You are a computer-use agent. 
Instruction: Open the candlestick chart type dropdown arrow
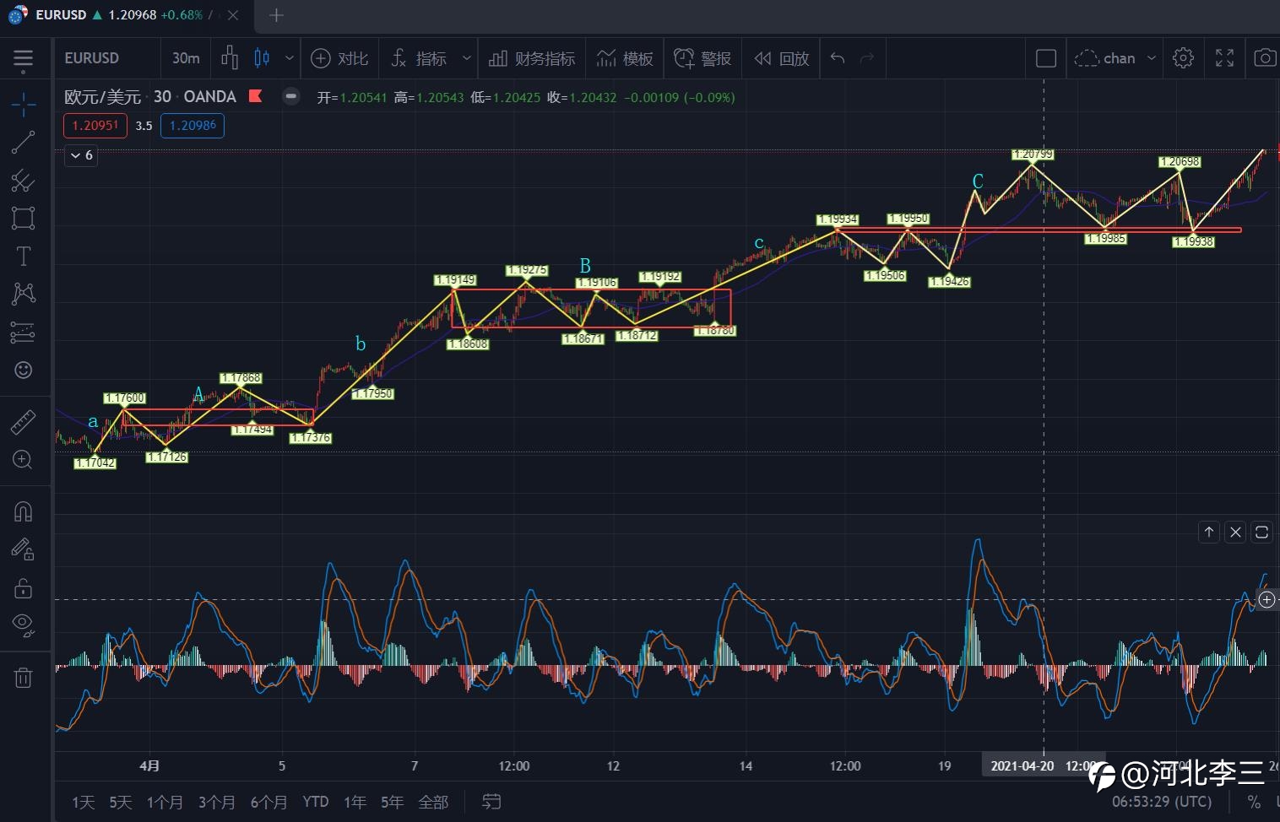click(289, 58)
